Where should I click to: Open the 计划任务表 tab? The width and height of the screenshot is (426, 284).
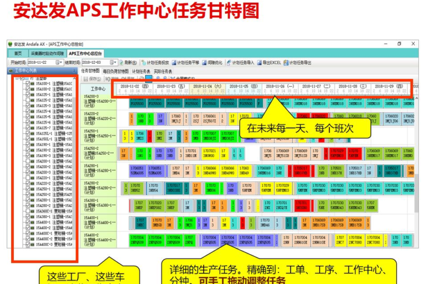141,72
